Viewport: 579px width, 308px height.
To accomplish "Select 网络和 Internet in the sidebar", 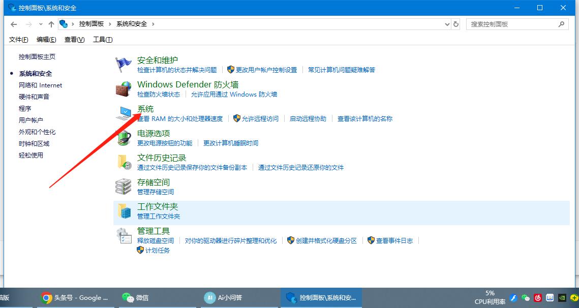I will [40, 85].
